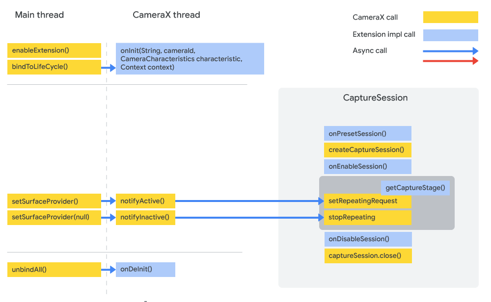Select the onDisableSession() block

(368, 239)
